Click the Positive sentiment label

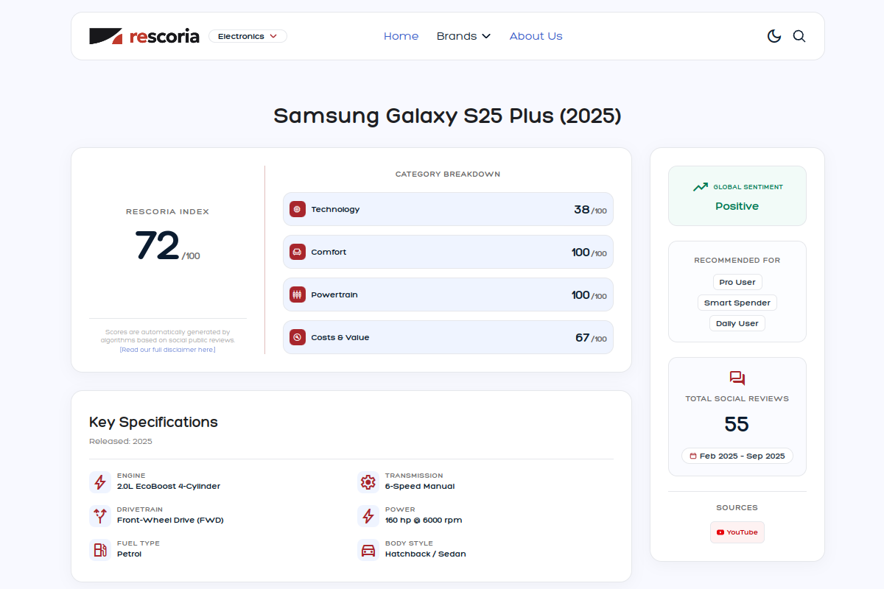(737, 206)
